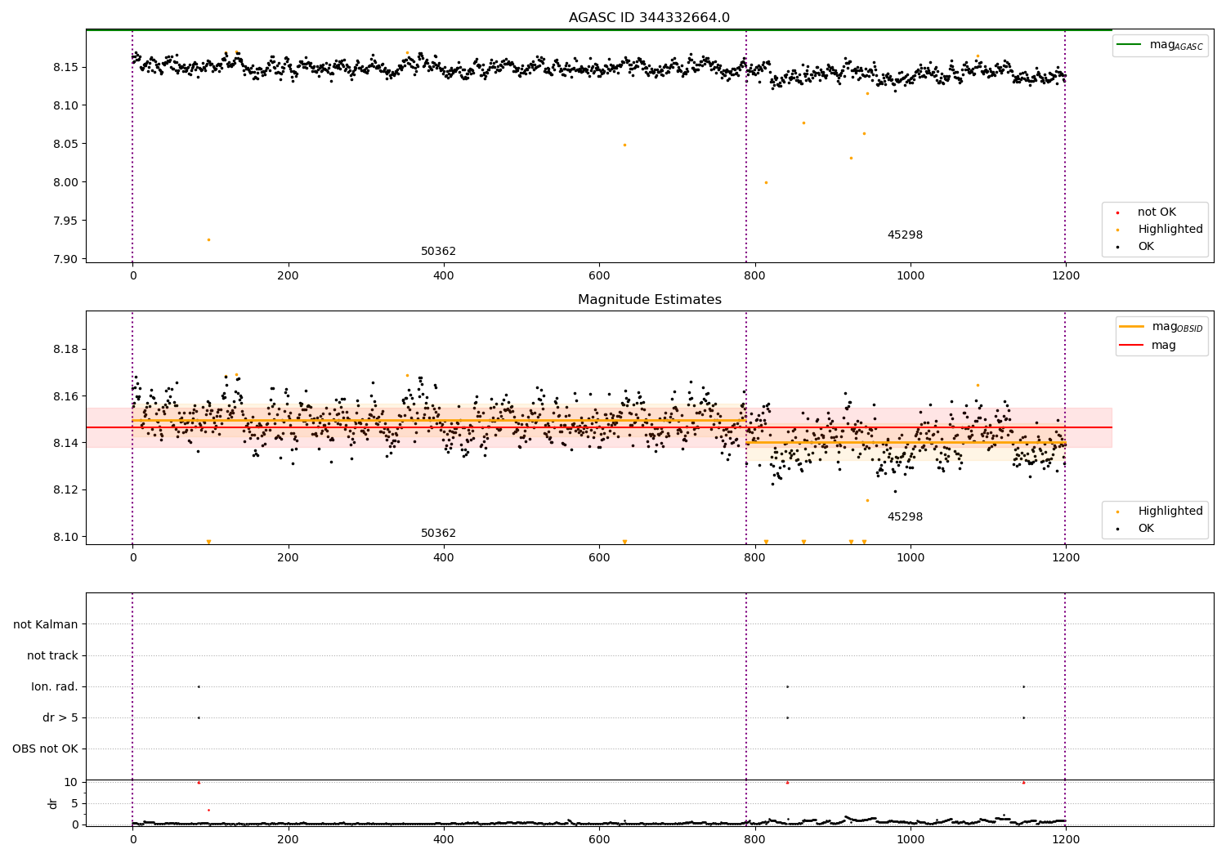Click the "dr > 5" axis label
Image resolution: width=1226 pixels, height=858 pixels.
[x=60, y=718]
